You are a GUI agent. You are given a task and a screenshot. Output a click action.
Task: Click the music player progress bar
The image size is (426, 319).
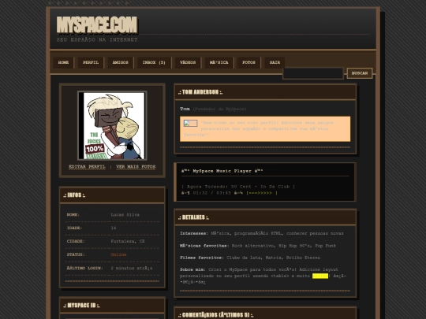click(x=262, y=193)
